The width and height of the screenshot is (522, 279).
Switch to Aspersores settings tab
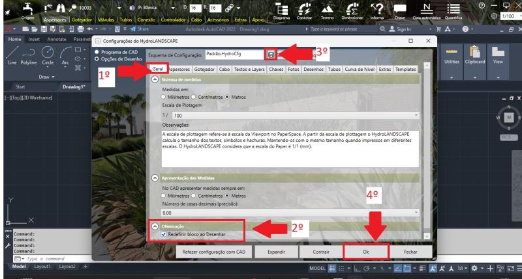pyautogui.click(x=179, y=70)
